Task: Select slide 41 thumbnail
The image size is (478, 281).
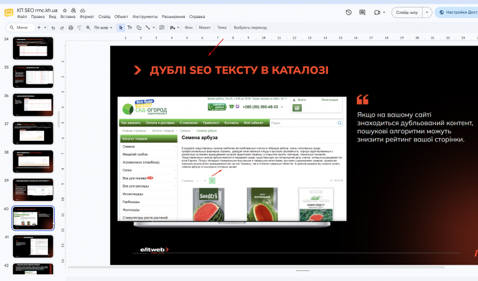Action: [x=33, y=247]
